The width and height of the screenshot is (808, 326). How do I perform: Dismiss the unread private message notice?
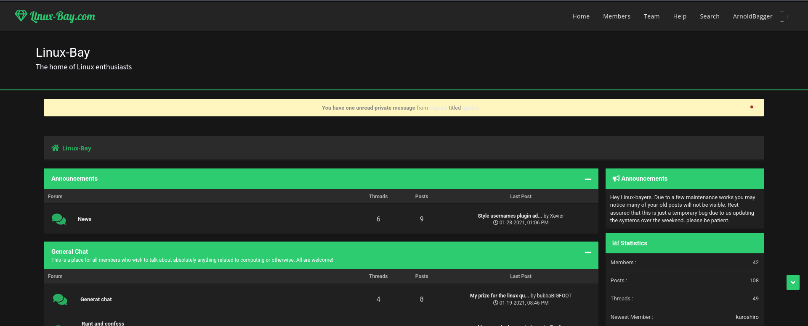point(752,107)
